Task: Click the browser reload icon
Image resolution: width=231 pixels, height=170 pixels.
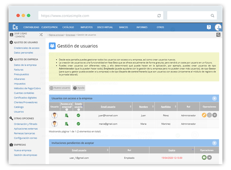Action: click(x=159, y=16)
